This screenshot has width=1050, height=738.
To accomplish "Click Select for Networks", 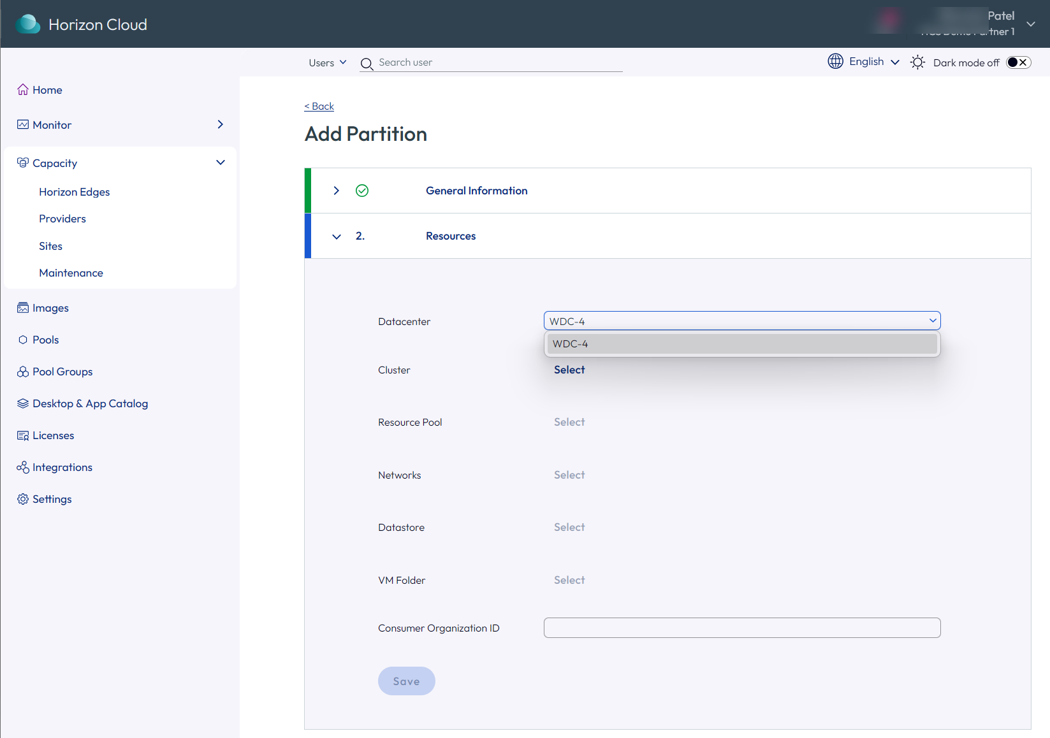I will [x=569, y=475].
